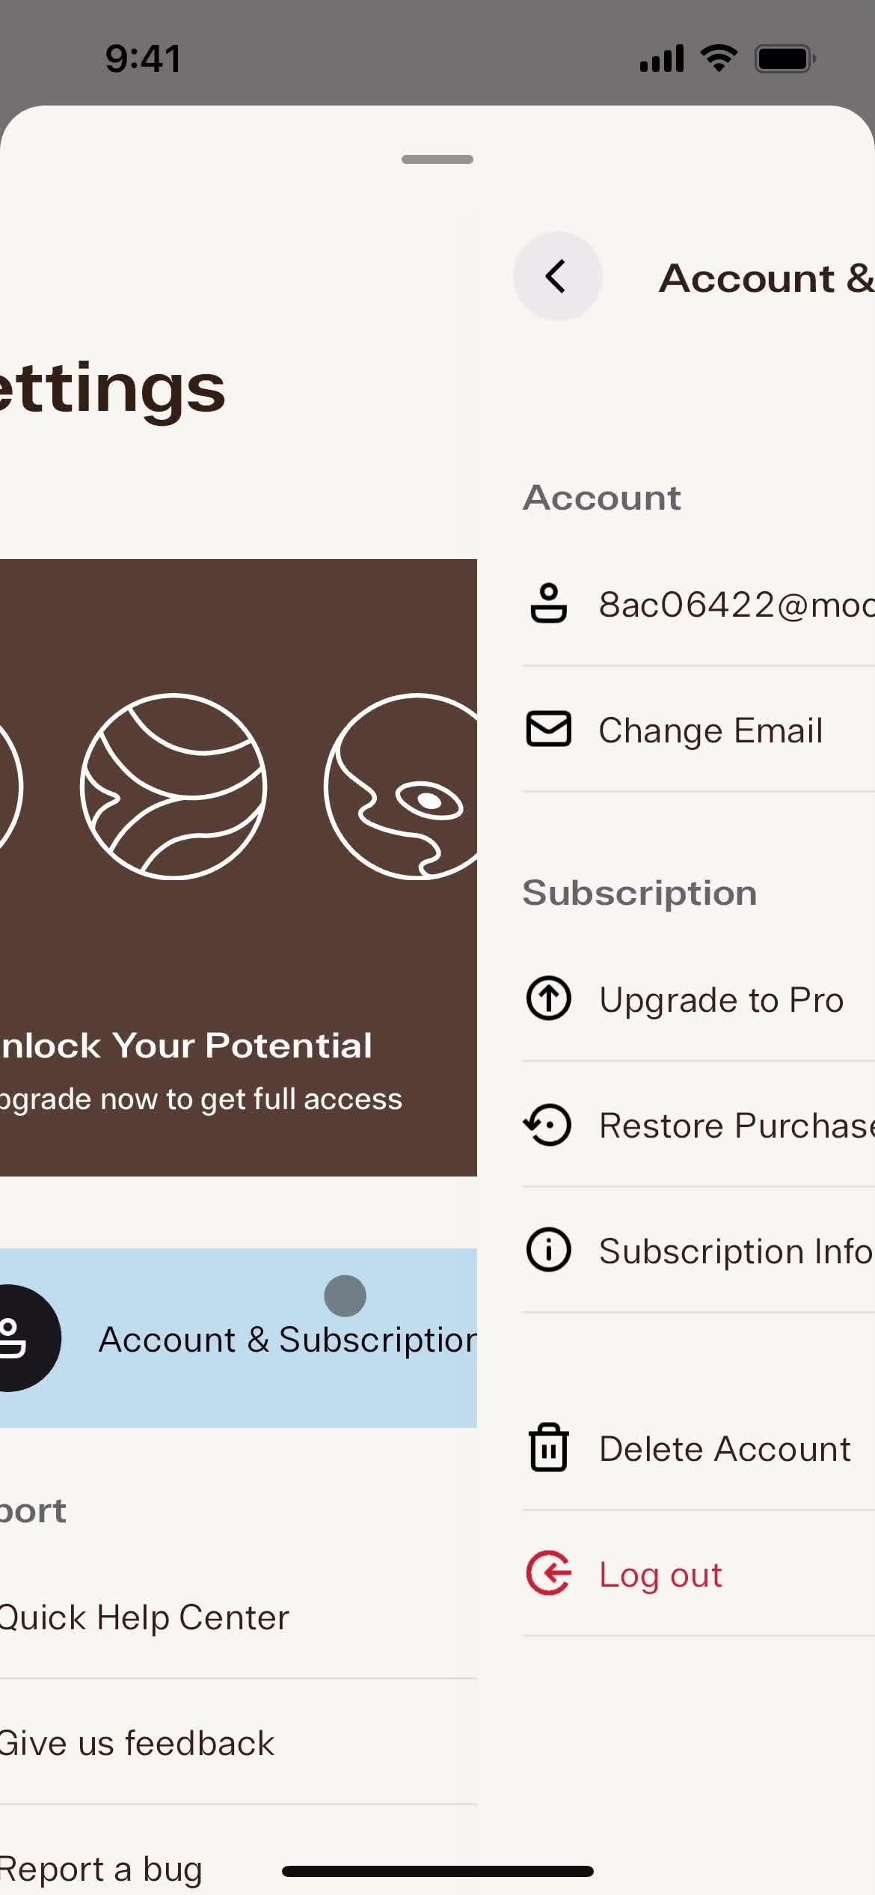
Task: Open Change Email option
Action: (710, 730)
